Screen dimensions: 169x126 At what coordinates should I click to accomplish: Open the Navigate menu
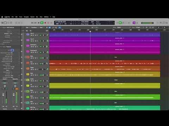[26, 17]
